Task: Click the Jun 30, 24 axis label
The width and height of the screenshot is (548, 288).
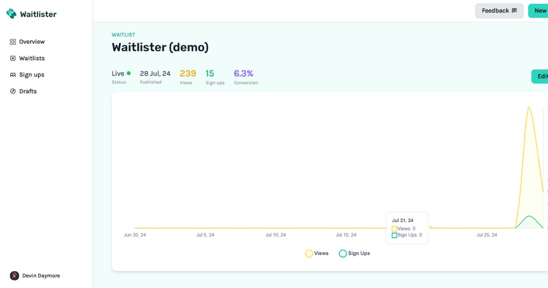Action: 135,235
